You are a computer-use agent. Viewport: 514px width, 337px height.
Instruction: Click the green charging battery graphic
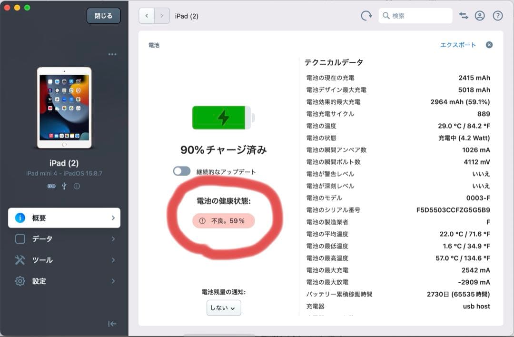click(x=224, y=118)
